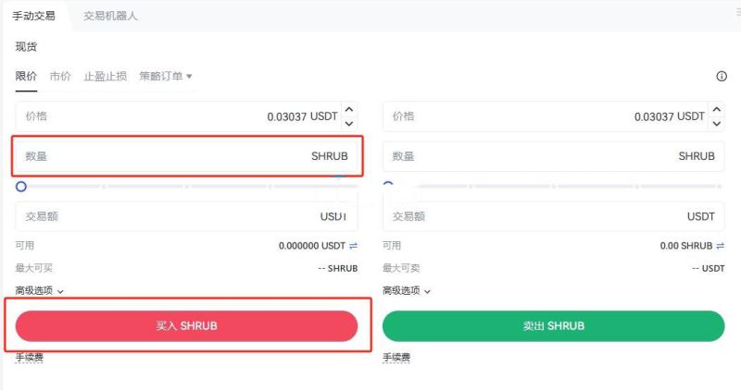This screenshot has height=390, width=741.
Task: Click the buy-side 手续费 link
Action: (x=30, y=357)
